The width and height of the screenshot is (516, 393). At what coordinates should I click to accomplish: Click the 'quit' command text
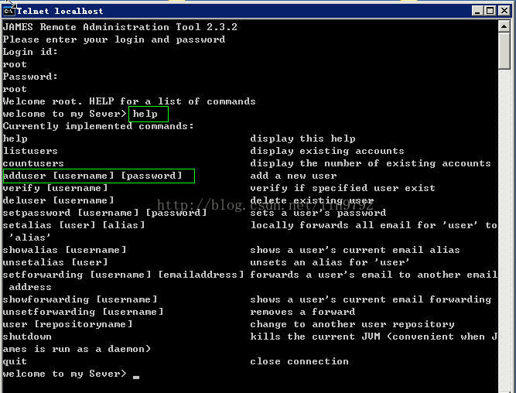(x=15, y=361)
